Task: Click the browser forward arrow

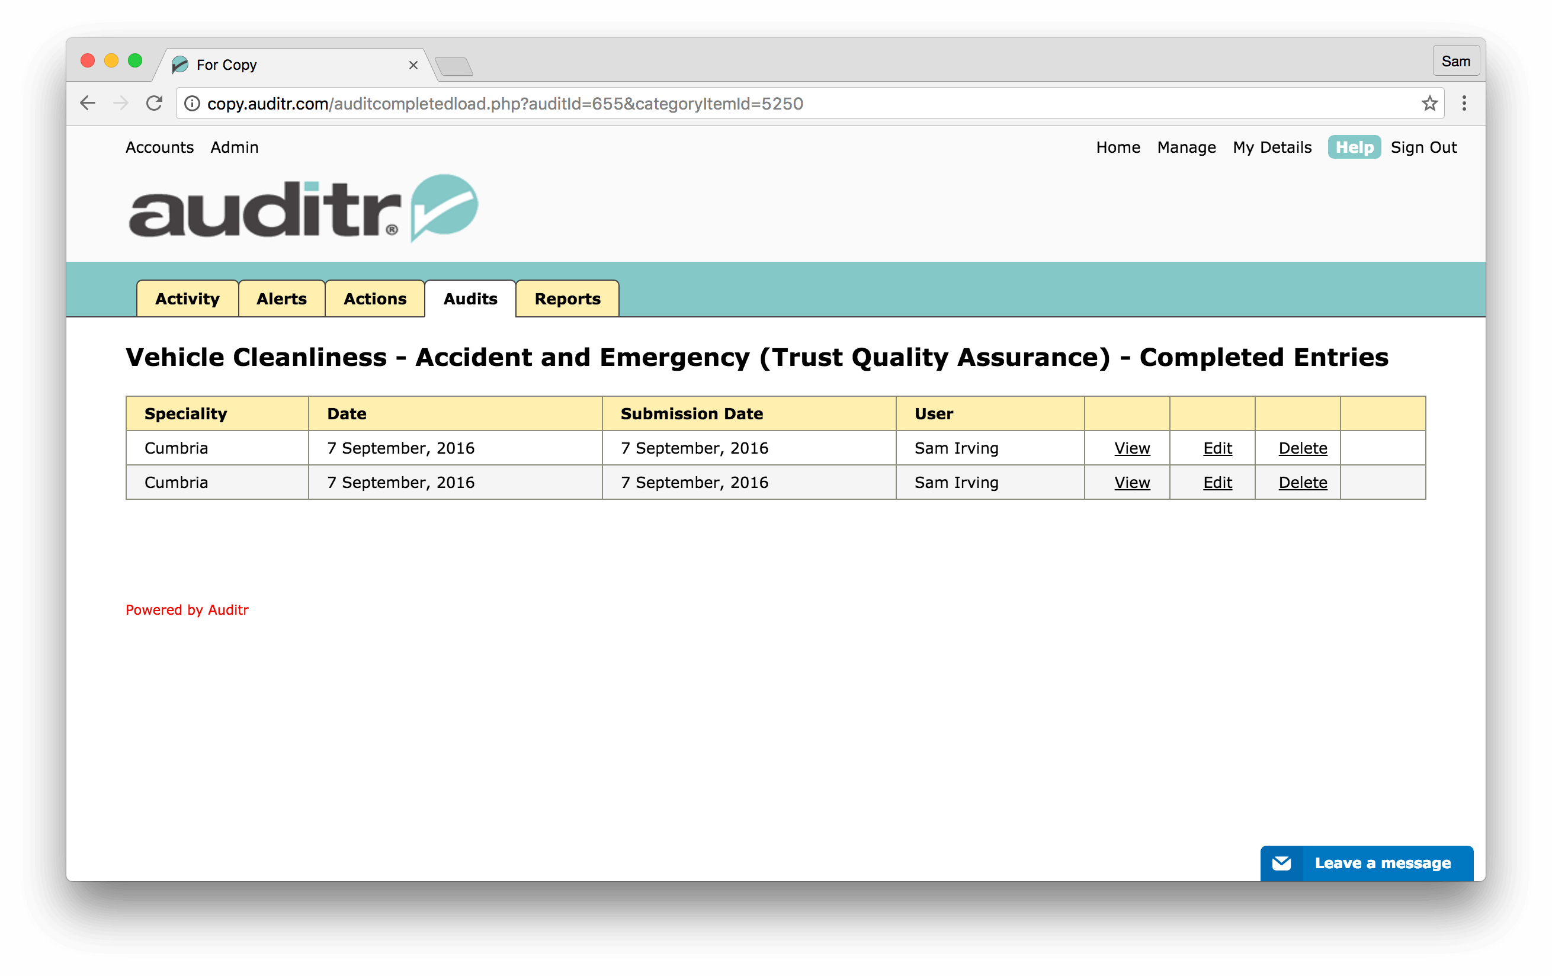Action: point(120,103)
